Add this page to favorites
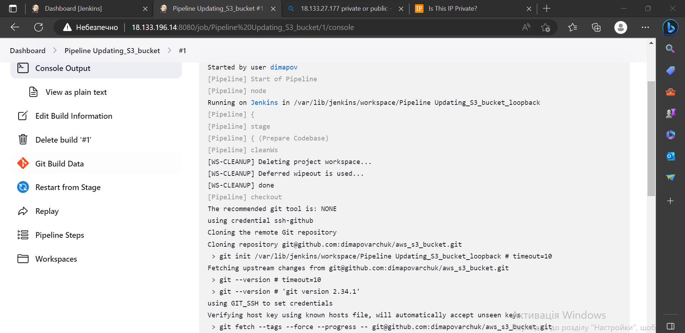 (x=546, y=27)
